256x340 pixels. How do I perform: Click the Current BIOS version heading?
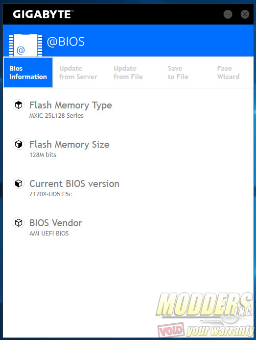tap(74, 183)
